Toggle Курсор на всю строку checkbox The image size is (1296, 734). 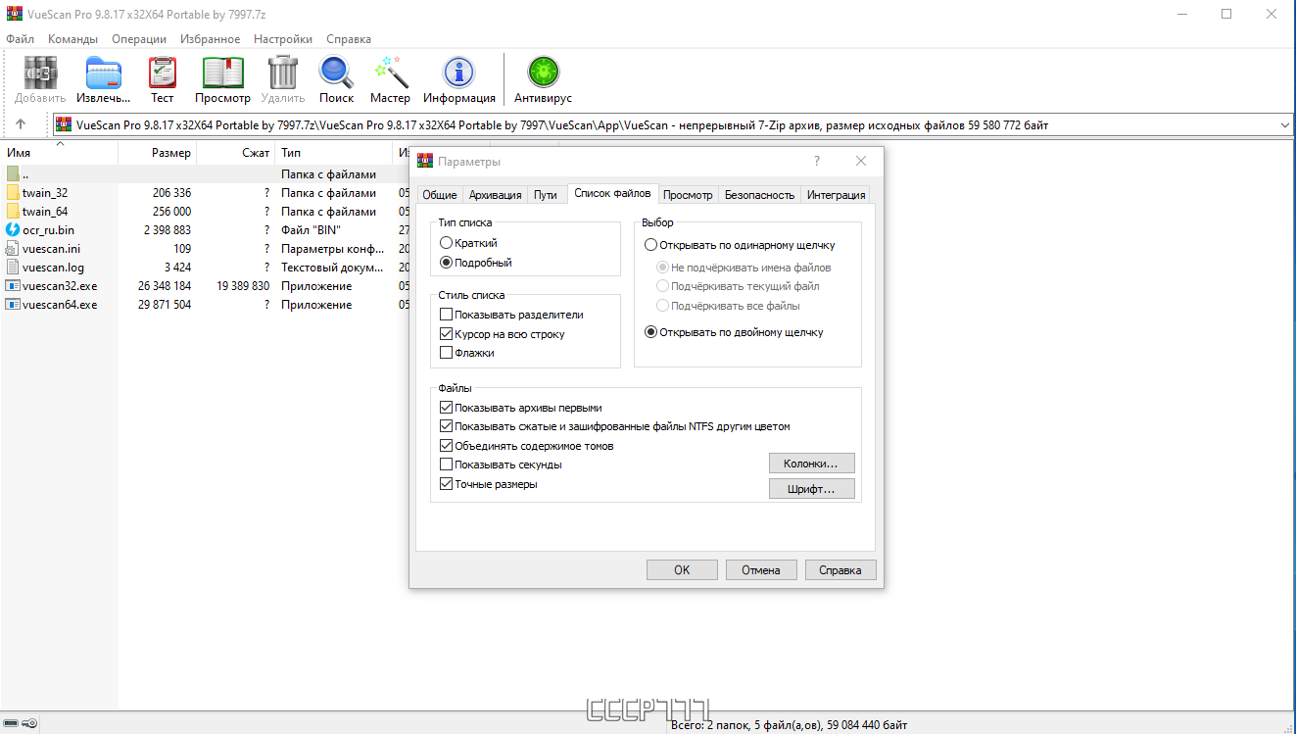447,334
